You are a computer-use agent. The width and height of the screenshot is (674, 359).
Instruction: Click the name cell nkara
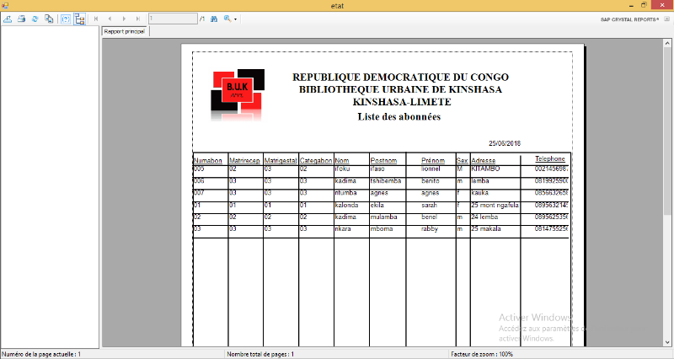click(x=343, y=229)
